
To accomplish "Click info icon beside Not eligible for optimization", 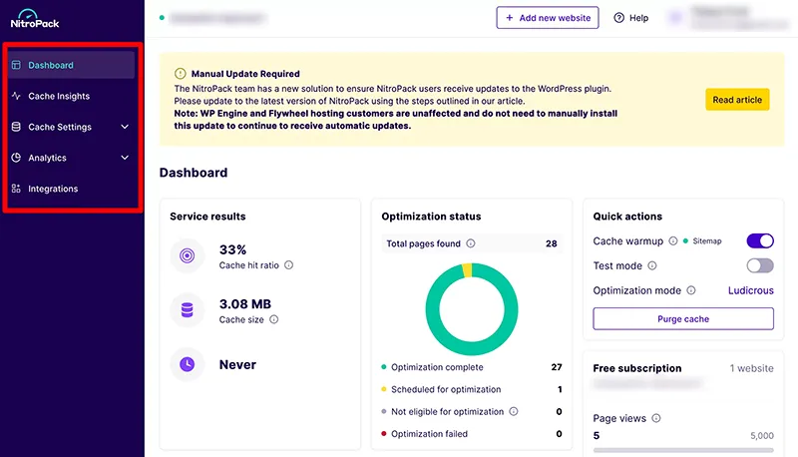I will pyautogui.click(x=514, y=411).
